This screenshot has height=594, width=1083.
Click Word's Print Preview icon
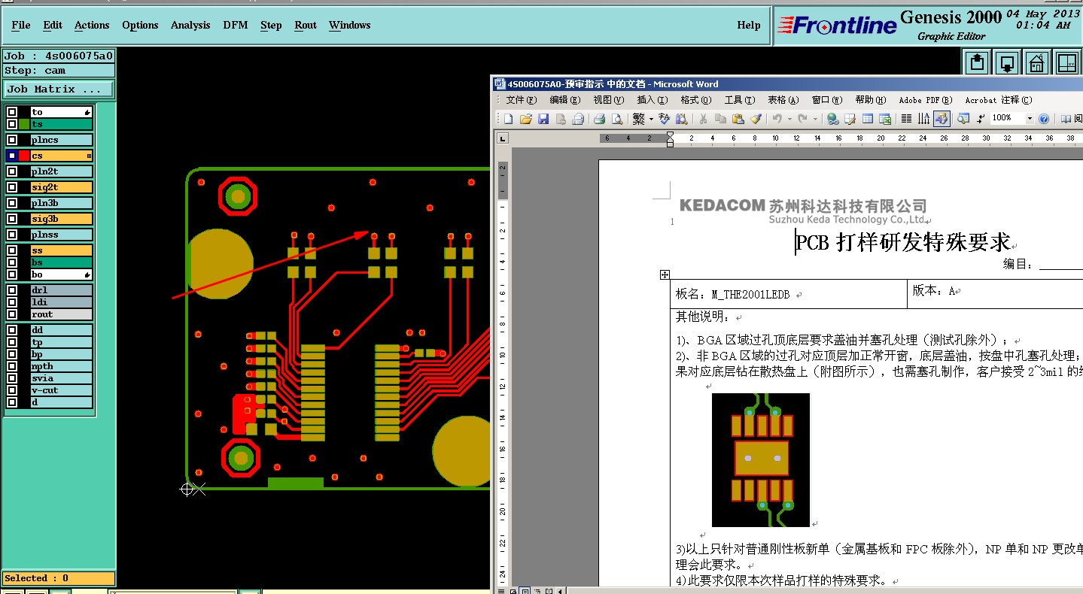[617, 119]
